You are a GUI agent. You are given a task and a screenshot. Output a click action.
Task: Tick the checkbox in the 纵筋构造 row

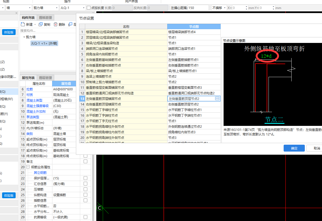click(85, 195)
